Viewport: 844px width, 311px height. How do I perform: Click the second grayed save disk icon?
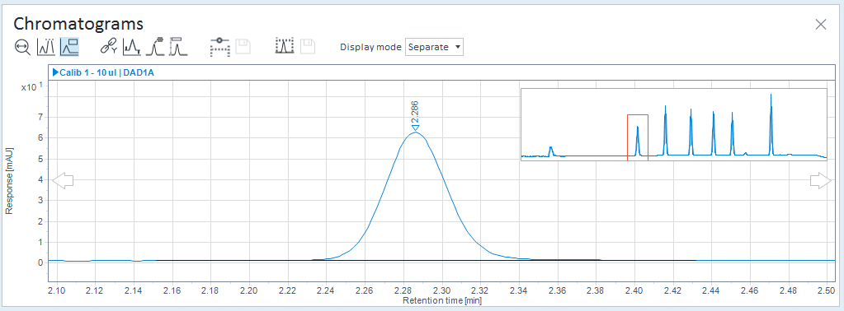click(308, 47)
